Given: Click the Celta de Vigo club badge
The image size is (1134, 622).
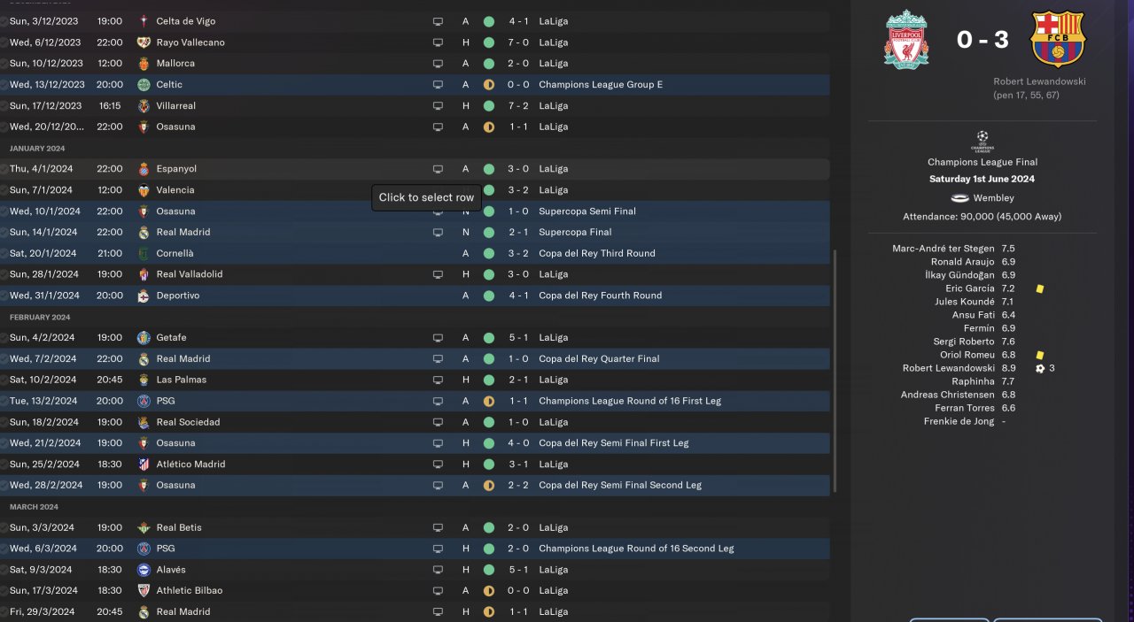Looking at the screenshot, I should tap(144, 21).
